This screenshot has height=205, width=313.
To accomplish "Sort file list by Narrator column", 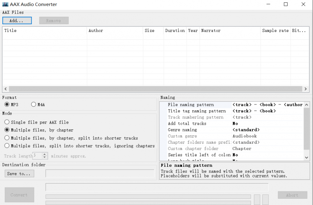I will click(230, 31).
